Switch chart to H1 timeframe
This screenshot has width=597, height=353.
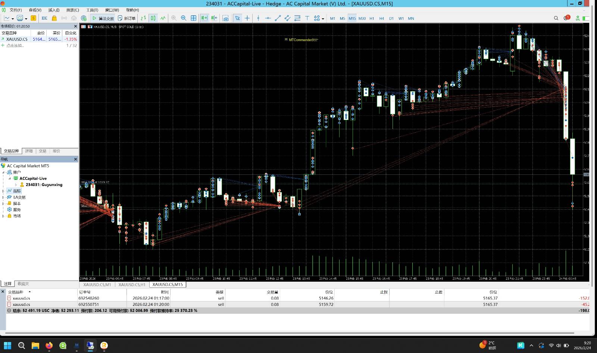tap(372, 18)
